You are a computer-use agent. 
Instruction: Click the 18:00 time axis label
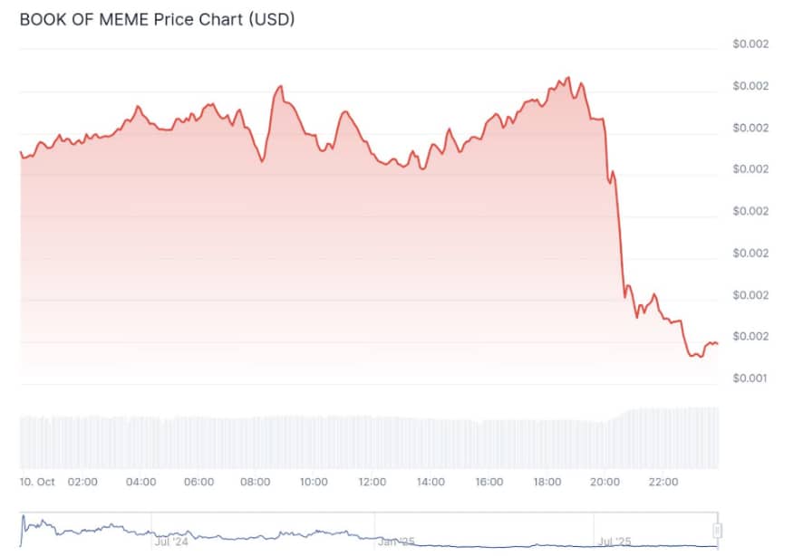pos(547,482)
